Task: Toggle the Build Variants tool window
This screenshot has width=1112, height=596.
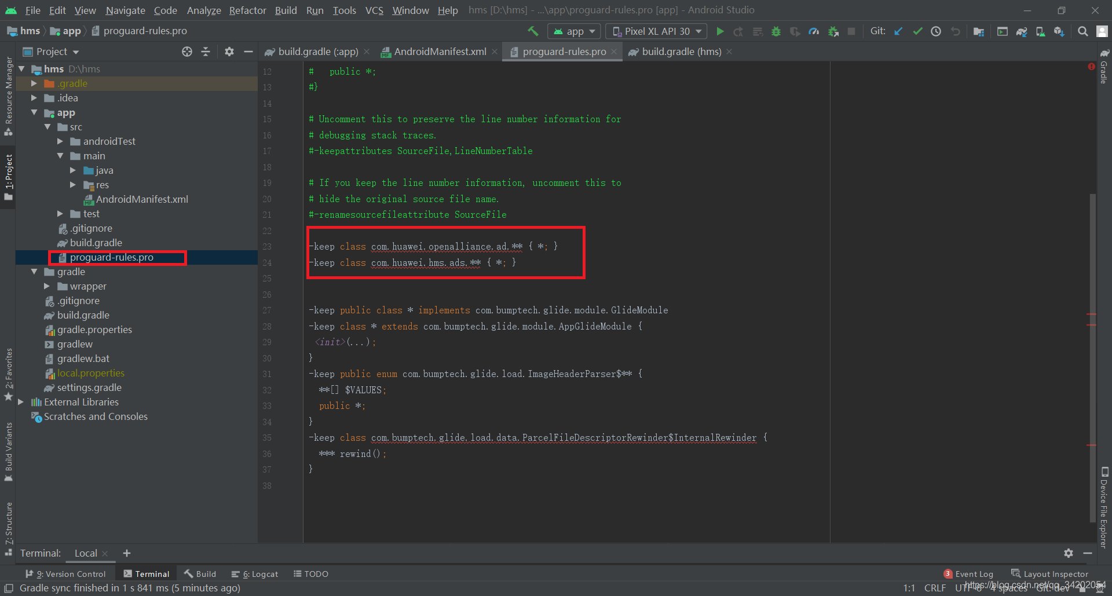Action: pos(8,452)
